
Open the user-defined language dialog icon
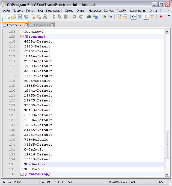click(x=152, y=17)
